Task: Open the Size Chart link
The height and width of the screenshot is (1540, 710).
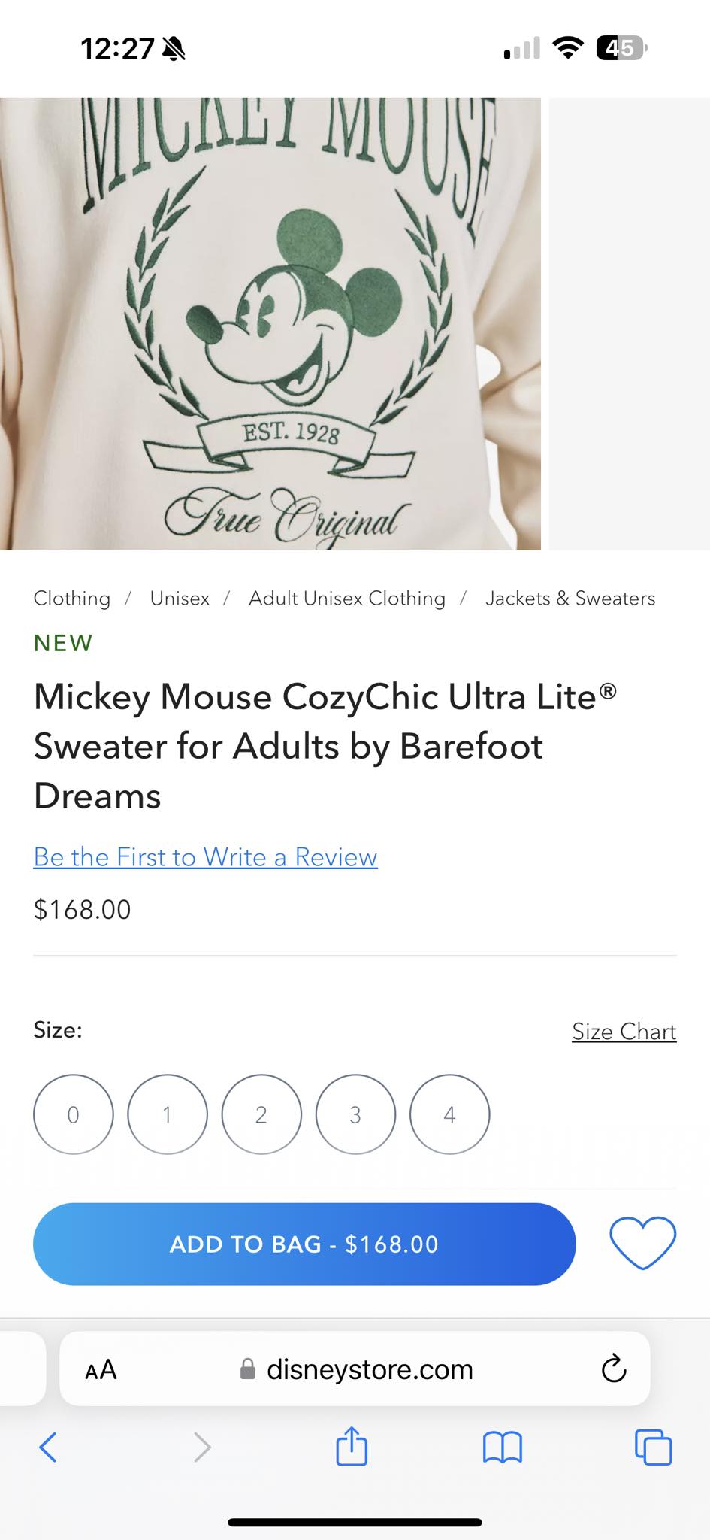Action: (624, 1031)
